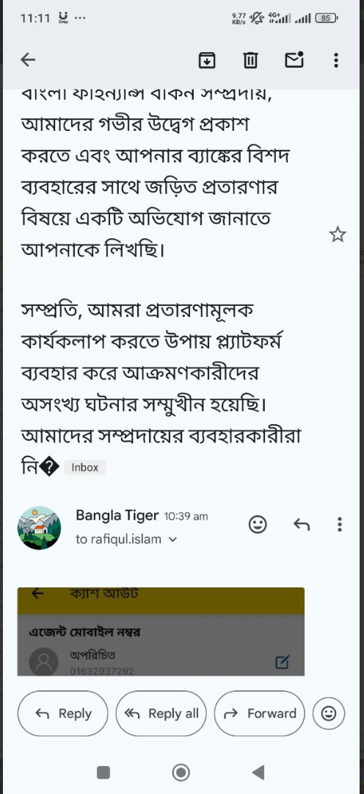This screenshot has height=794, width=364.
Task: Tap the Reply all button
Action: (161, 713)
